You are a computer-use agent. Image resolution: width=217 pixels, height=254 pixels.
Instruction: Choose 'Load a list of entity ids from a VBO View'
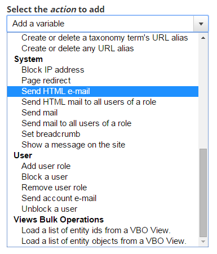point(103,230)
